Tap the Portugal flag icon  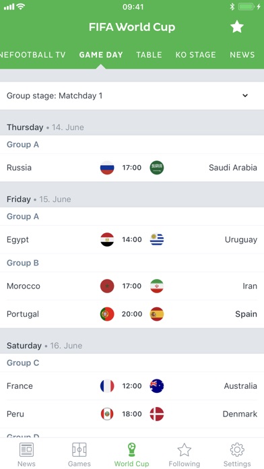click(107, 314)
